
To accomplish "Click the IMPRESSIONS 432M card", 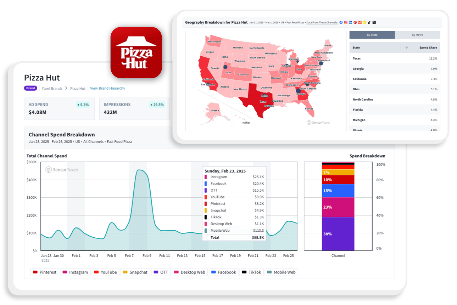I will (134, 109).
